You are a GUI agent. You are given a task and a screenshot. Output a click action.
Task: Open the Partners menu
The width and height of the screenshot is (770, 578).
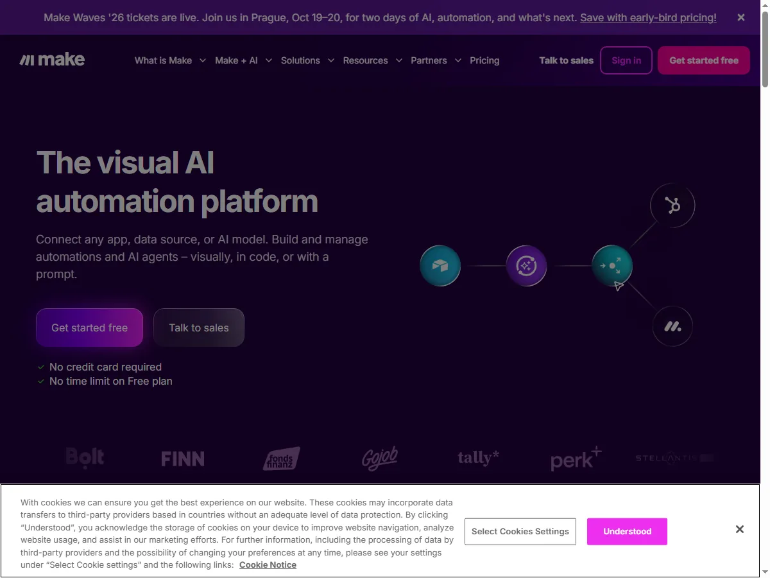[429, 60]
